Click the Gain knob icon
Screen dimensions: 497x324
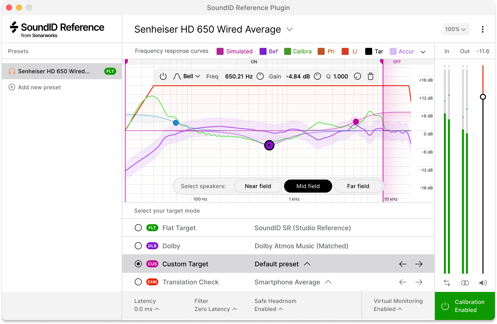point(317,76)
